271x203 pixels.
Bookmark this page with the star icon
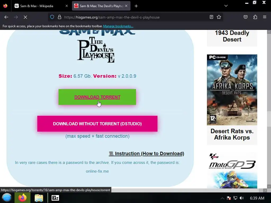[219, 17]
